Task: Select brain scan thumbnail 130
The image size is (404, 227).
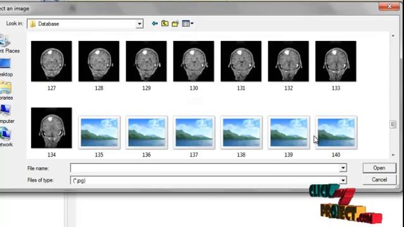Action: [194, 61]
